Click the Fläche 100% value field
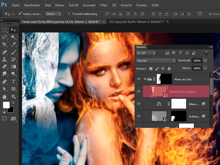 [x=197, y=68]
